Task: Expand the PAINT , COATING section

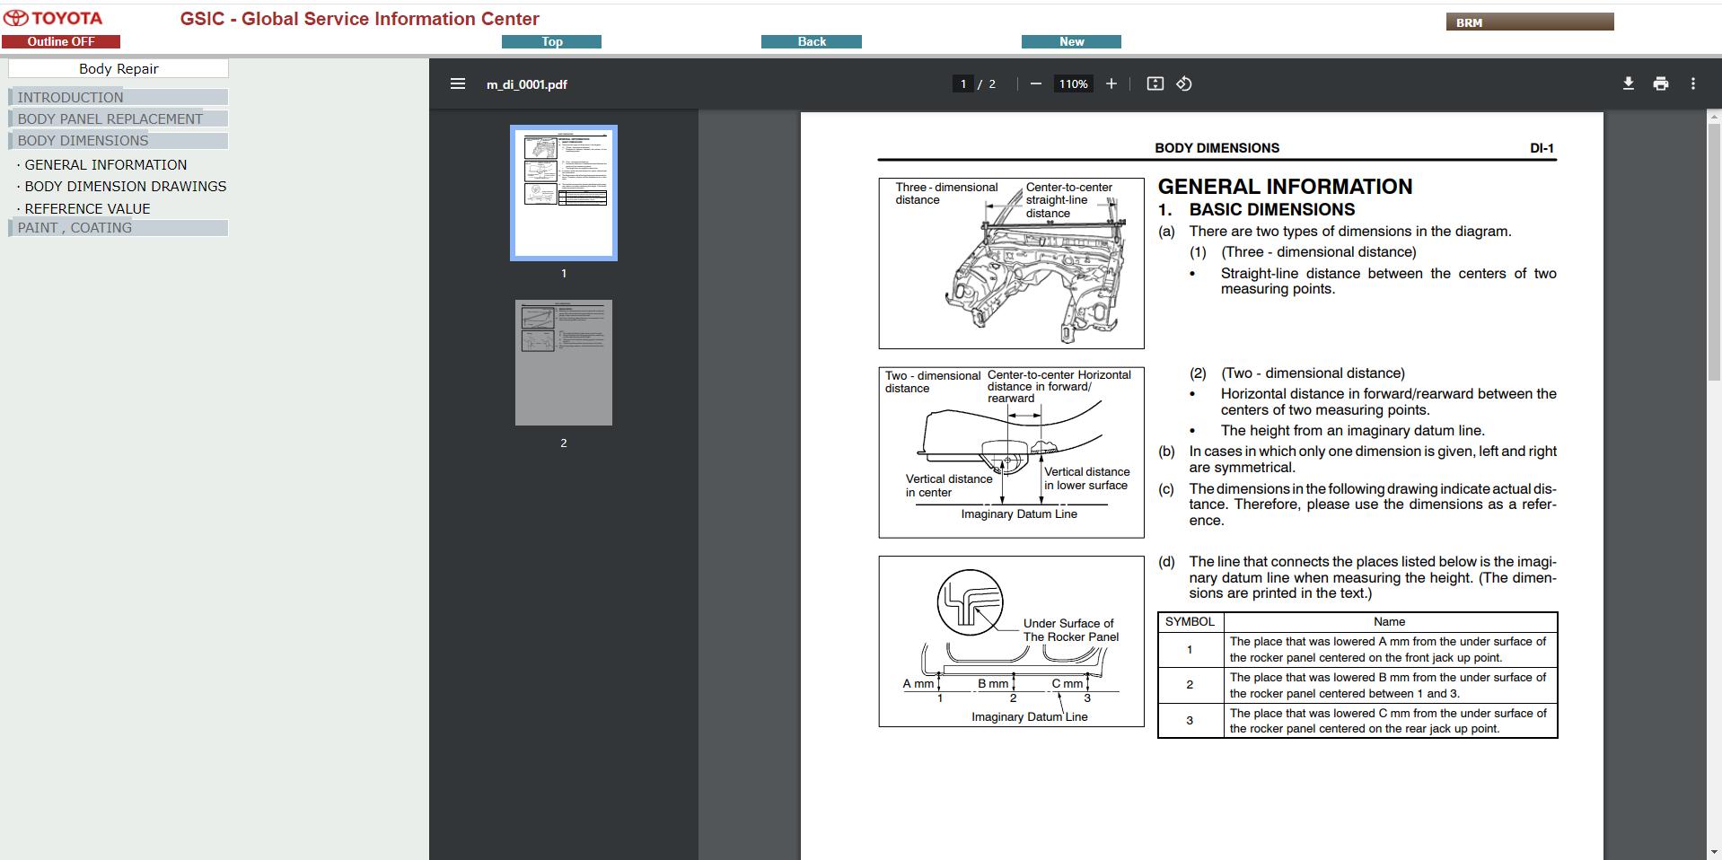Action: (x=118, y=228)
